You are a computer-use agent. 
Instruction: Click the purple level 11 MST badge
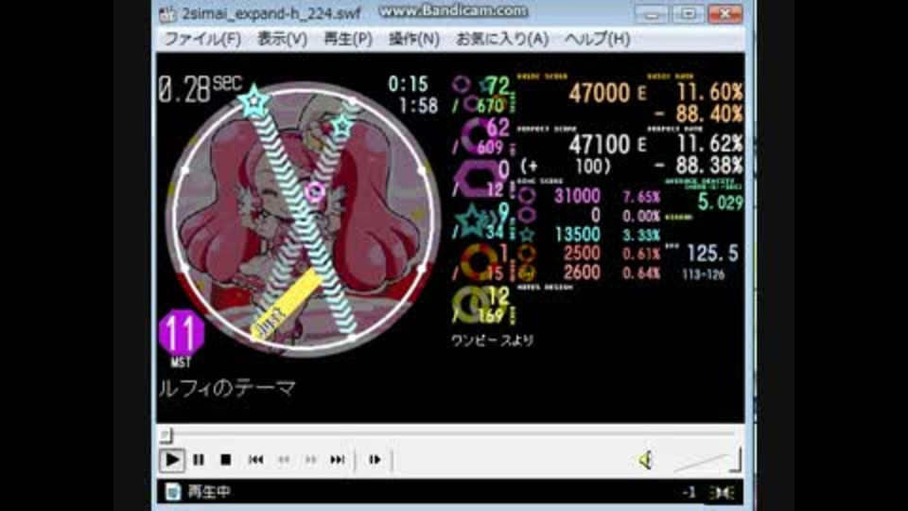[182, 334]
